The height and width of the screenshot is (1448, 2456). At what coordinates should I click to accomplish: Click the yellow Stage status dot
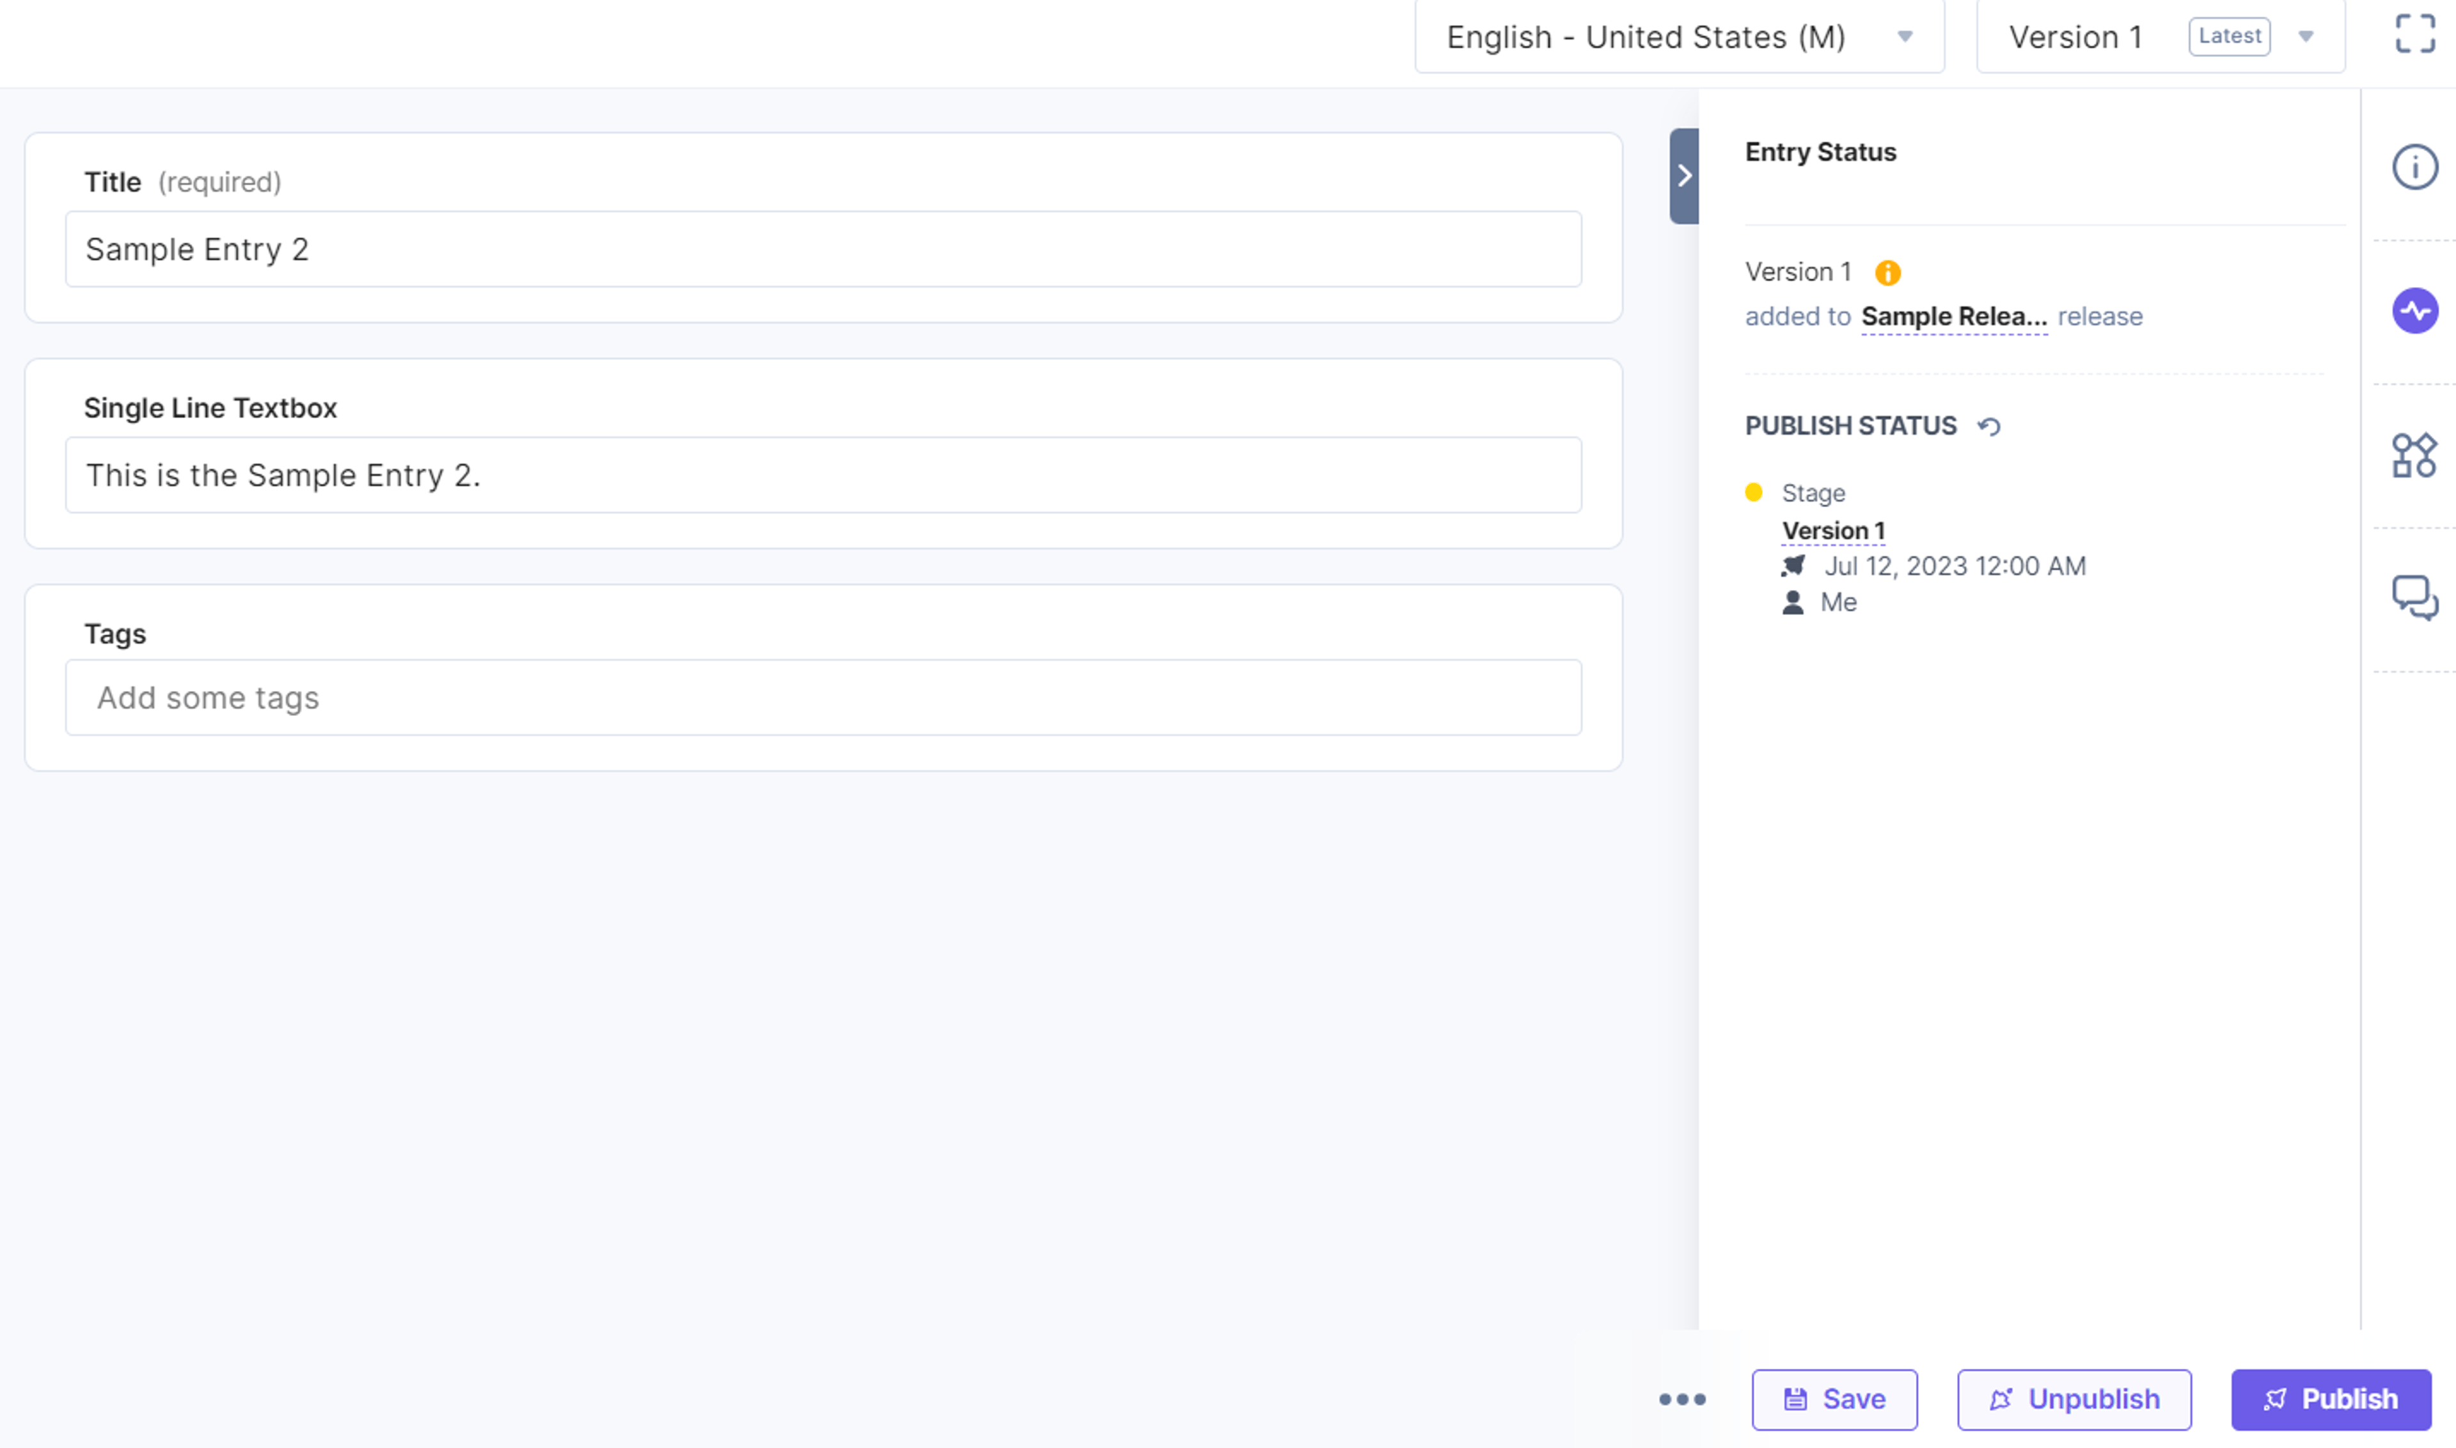click(1753, 493)
